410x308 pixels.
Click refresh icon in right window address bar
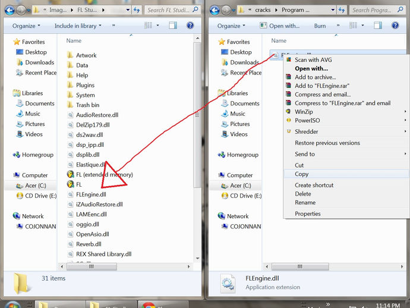(342, 10)
